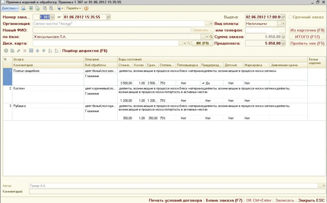Click Печать условий договора
The height and width of the screenshot is (203, 327).
pos(175,200)
